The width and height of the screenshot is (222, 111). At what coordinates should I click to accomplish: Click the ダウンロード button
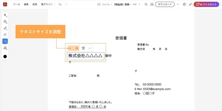(165, 4)
